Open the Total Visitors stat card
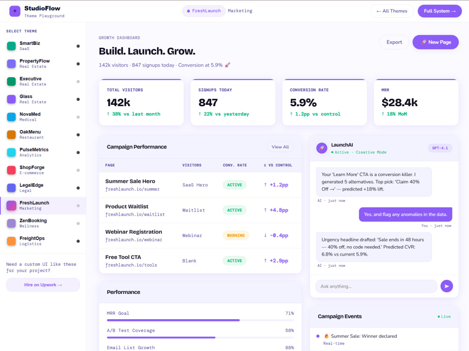The image size is (469, 351). (x=141, y=102)
